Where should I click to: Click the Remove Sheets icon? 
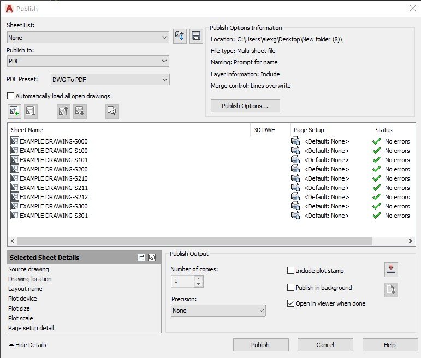click(x=31, y=111)
